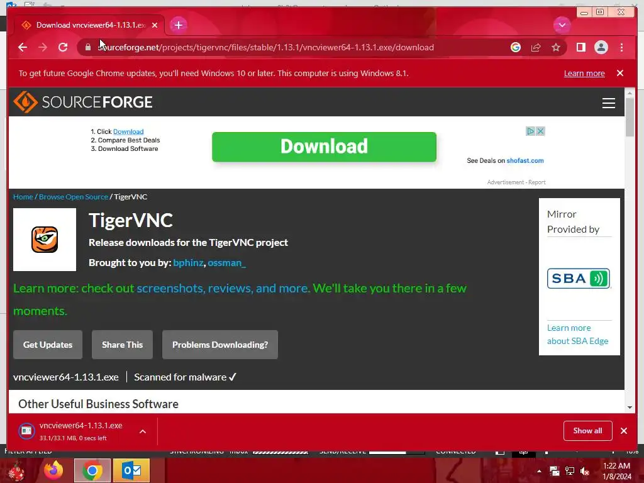Click Problems Downloading? button
The width and height of the screenshot is (644, 483).
point(220,345)
